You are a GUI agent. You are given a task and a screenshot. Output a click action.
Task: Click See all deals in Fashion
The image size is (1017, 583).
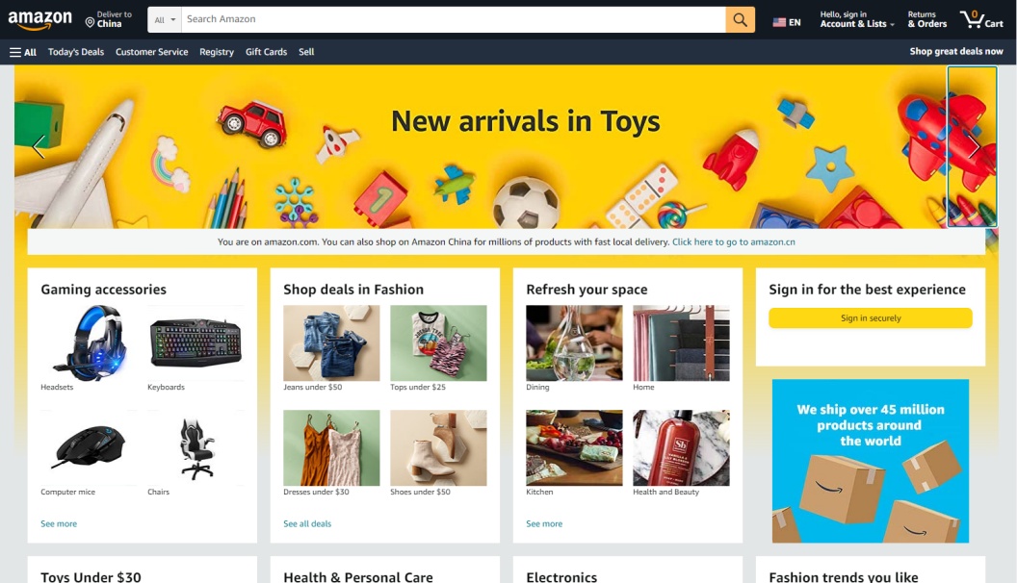(307, 524)
